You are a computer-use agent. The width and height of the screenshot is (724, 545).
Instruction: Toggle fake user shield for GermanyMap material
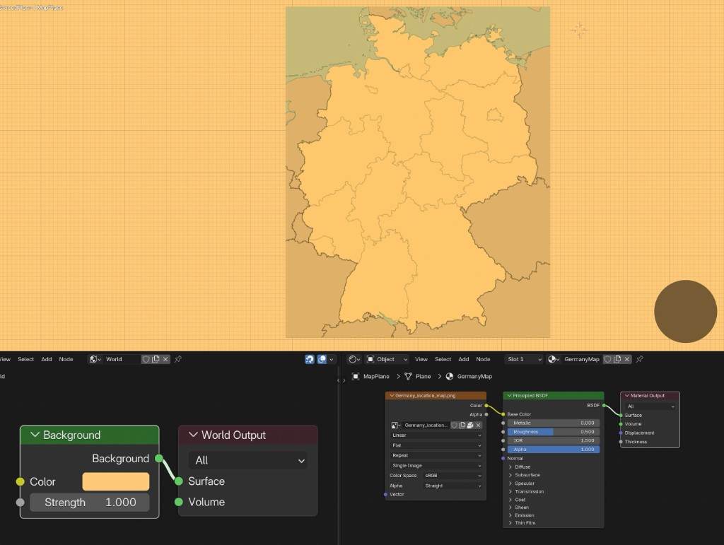click(x=607, y=359)
